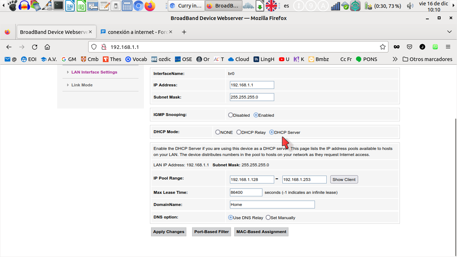457x257 pixels.
Task: Choose the DHCP Relay mode option
Action: pos(239,132)
